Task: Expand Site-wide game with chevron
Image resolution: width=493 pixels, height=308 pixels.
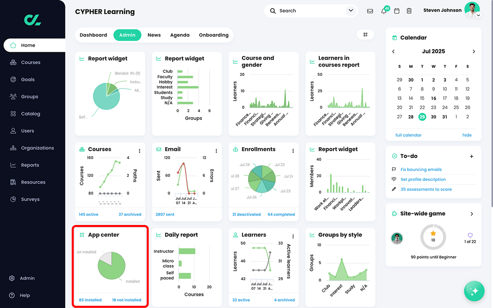Action: [472, 214]
